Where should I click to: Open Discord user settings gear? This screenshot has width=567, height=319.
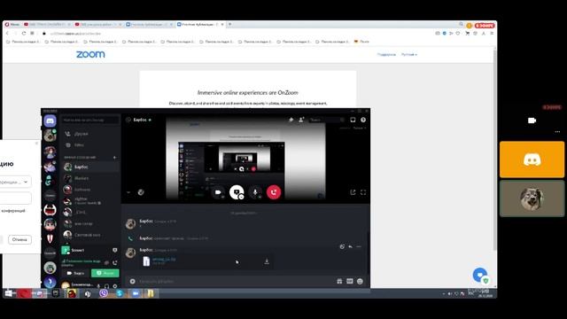115,285
